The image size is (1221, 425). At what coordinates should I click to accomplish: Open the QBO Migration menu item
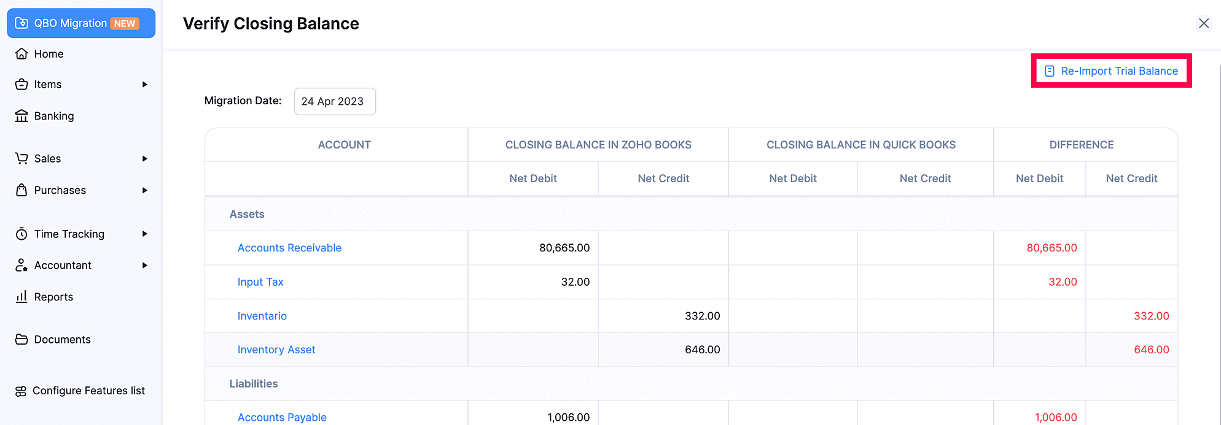tap(81, 23)
